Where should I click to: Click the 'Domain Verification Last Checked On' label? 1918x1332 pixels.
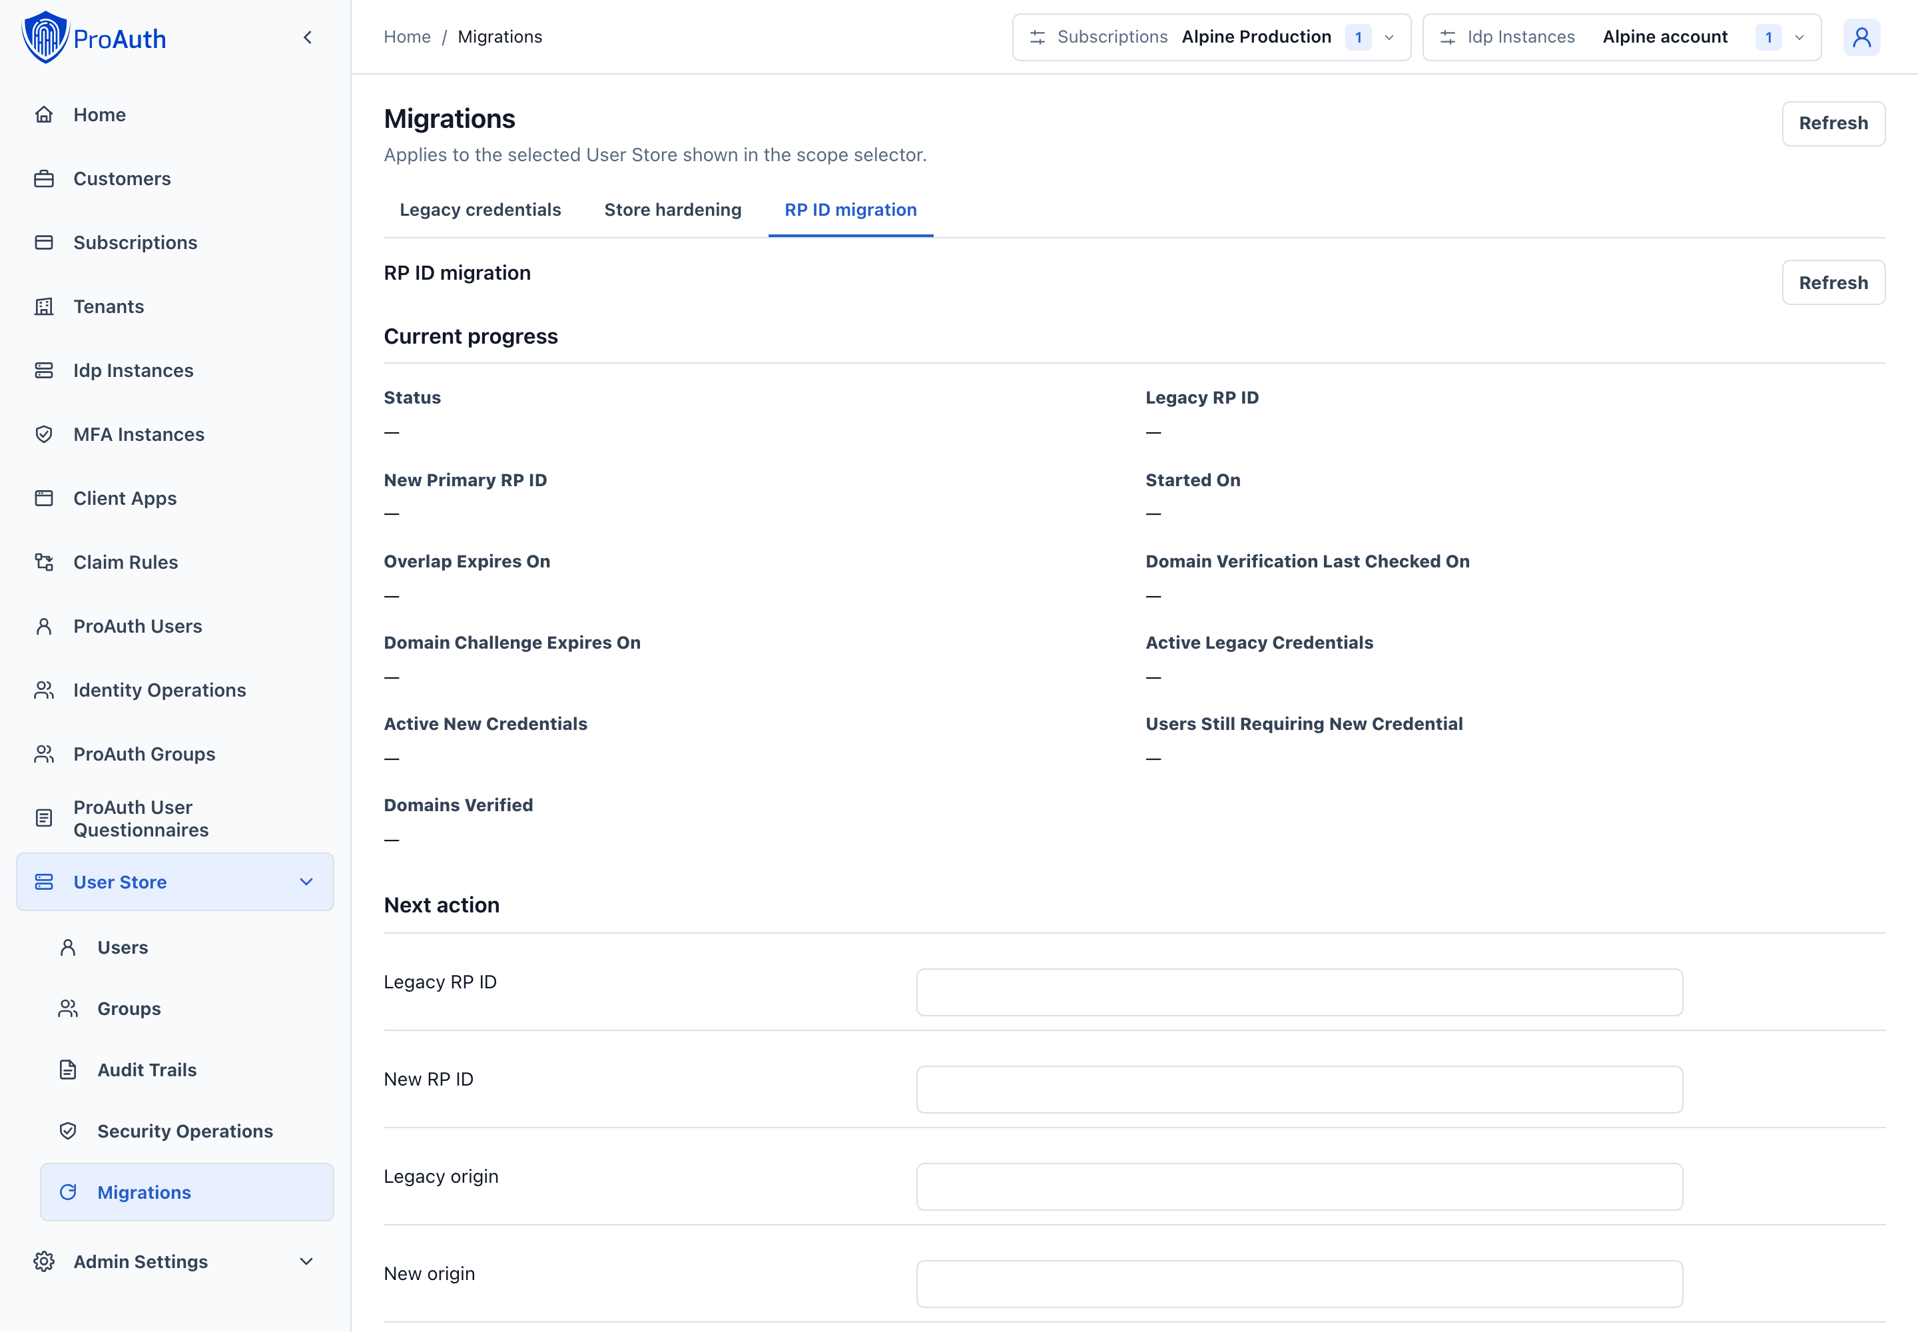[1307, 561]
